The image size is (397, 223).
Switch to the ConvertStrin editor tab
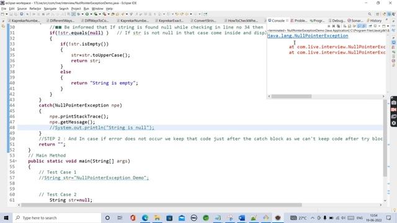(x=203, y=20)
